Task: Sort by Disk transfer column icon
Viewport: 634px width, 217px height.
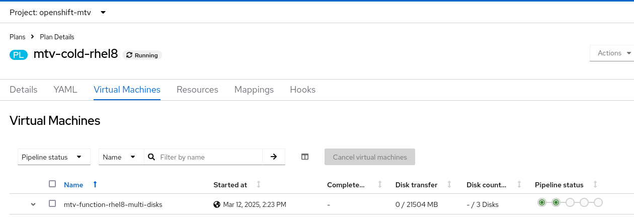Action: pos(449,185)
